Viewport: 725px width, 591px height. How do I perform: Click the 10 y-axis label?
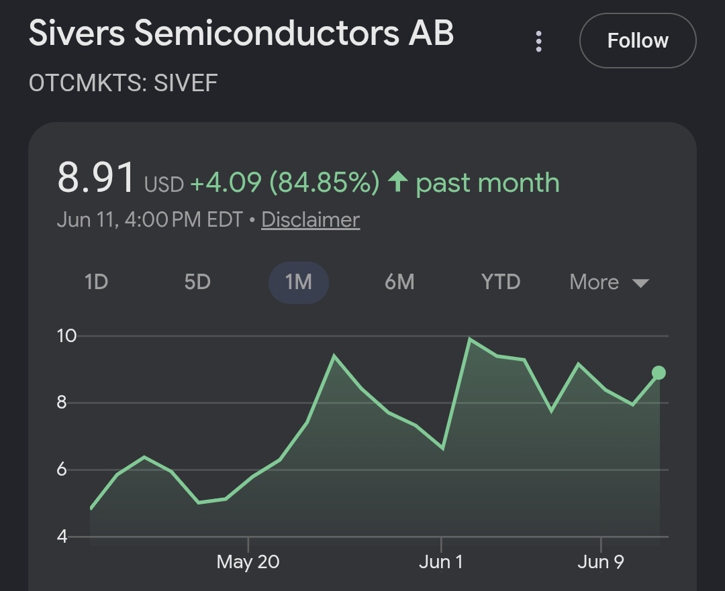point(66,336)
